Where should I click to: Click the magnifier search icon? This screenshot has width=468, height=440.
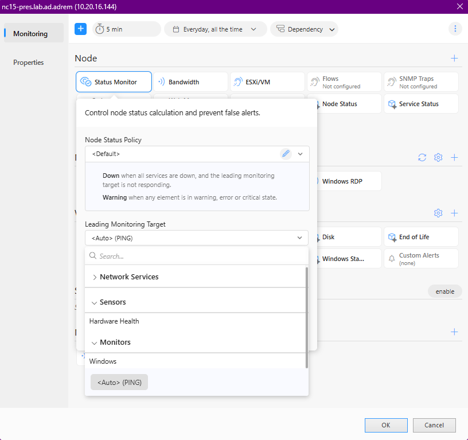click(x=93, y=256)
